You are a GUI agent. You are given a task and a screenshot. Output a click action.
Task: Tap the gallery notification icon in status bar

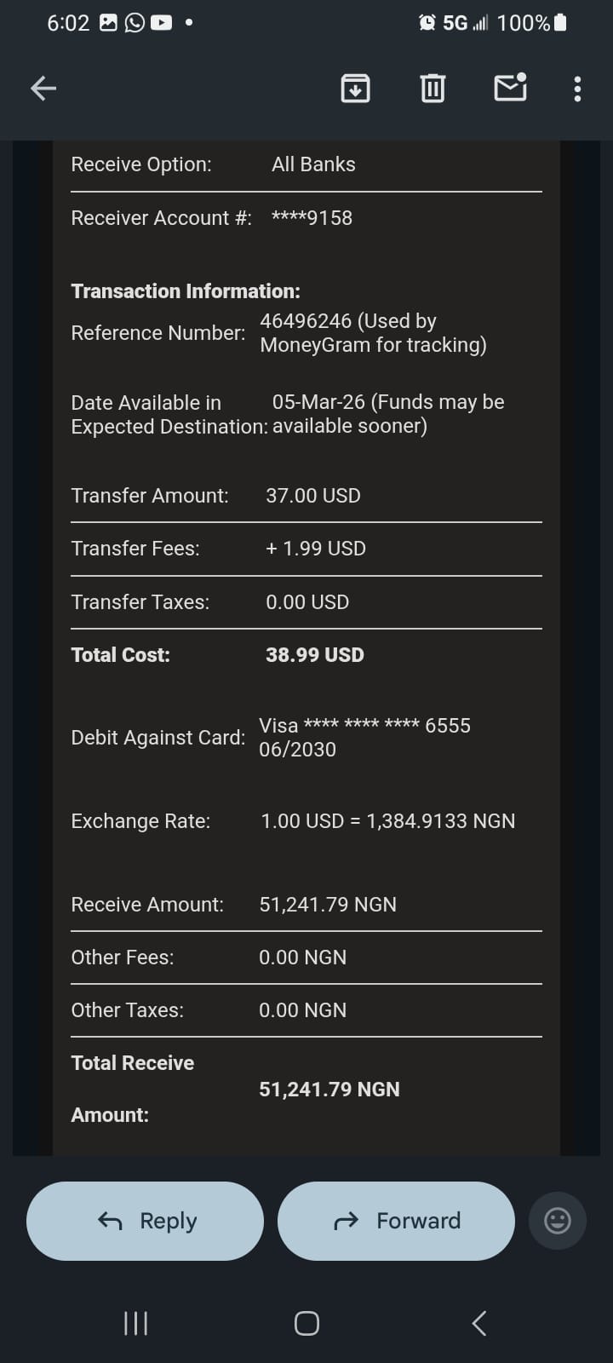(108, 23)
